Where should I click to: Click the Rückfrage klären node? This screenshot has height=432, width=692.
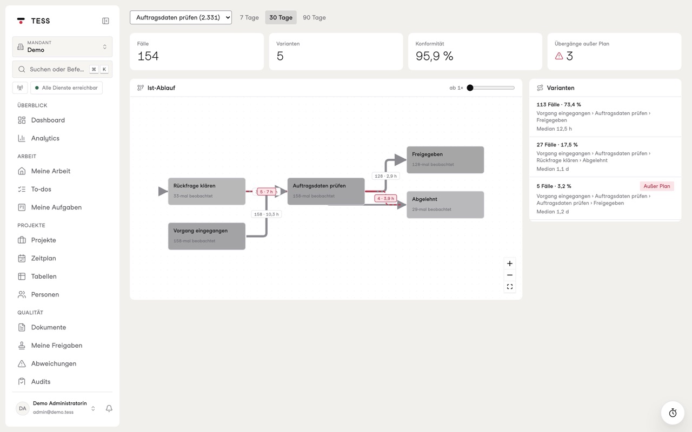(x=207, y=191)
